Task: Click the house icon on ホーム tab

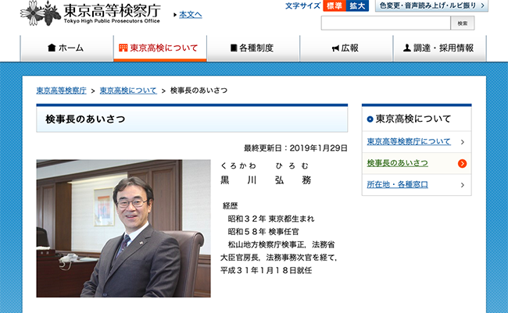Action: point(52,48)
